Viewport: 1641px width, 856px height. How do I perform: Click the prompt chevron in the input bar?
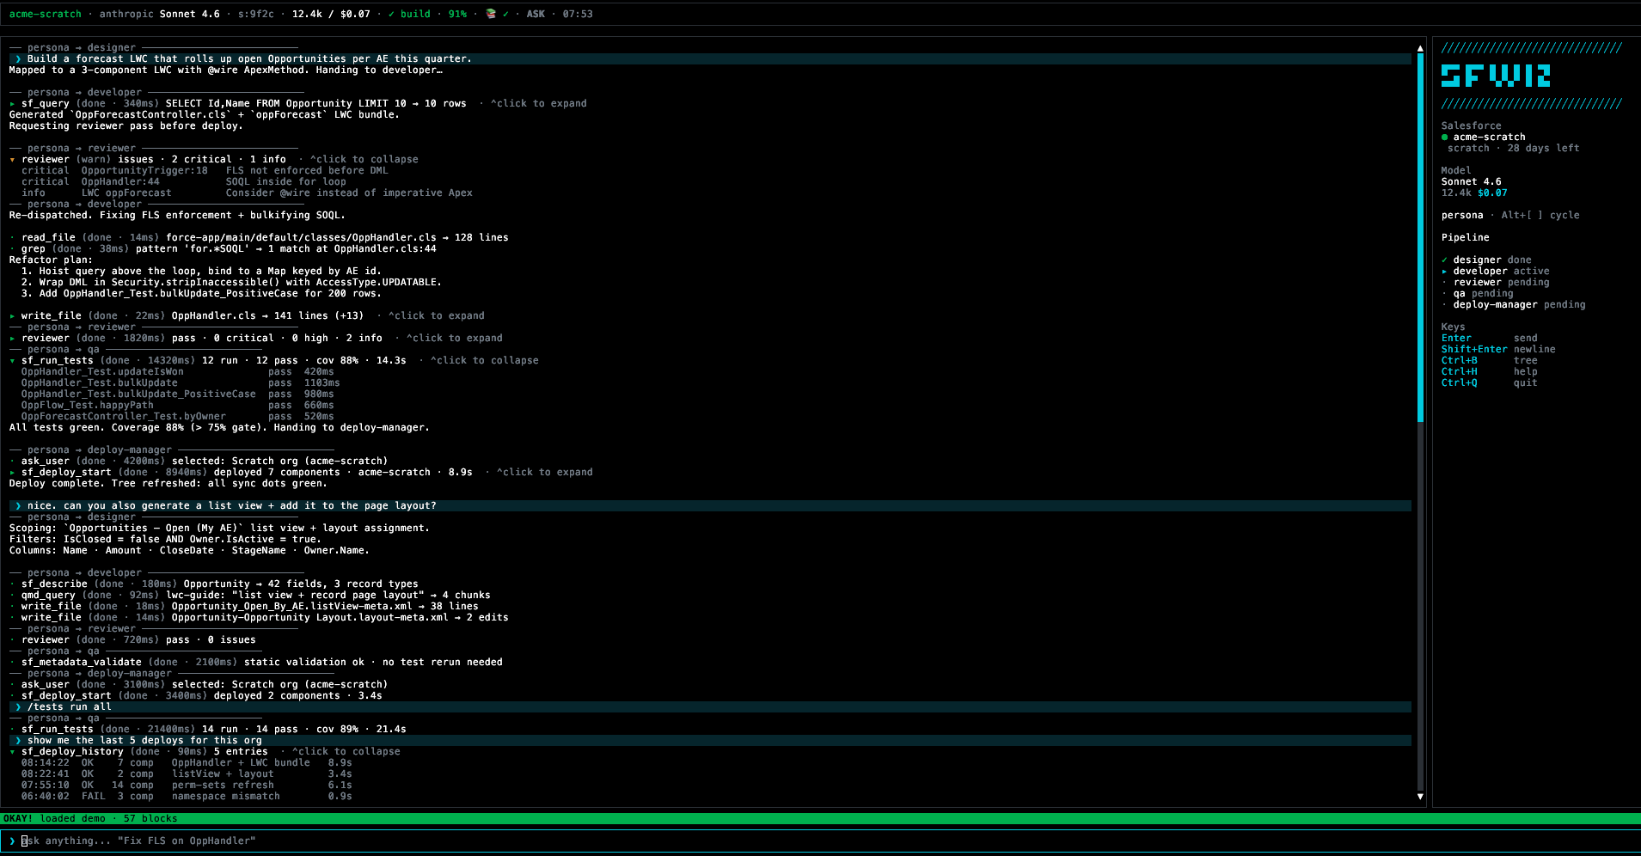pyautogui.click(x=12, y=841)
